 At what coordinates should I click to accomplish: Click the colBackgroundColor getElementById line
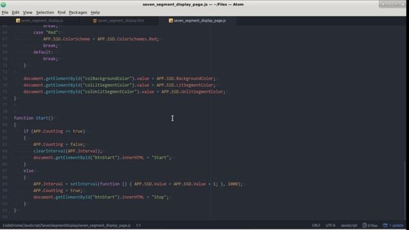[120, 79]
